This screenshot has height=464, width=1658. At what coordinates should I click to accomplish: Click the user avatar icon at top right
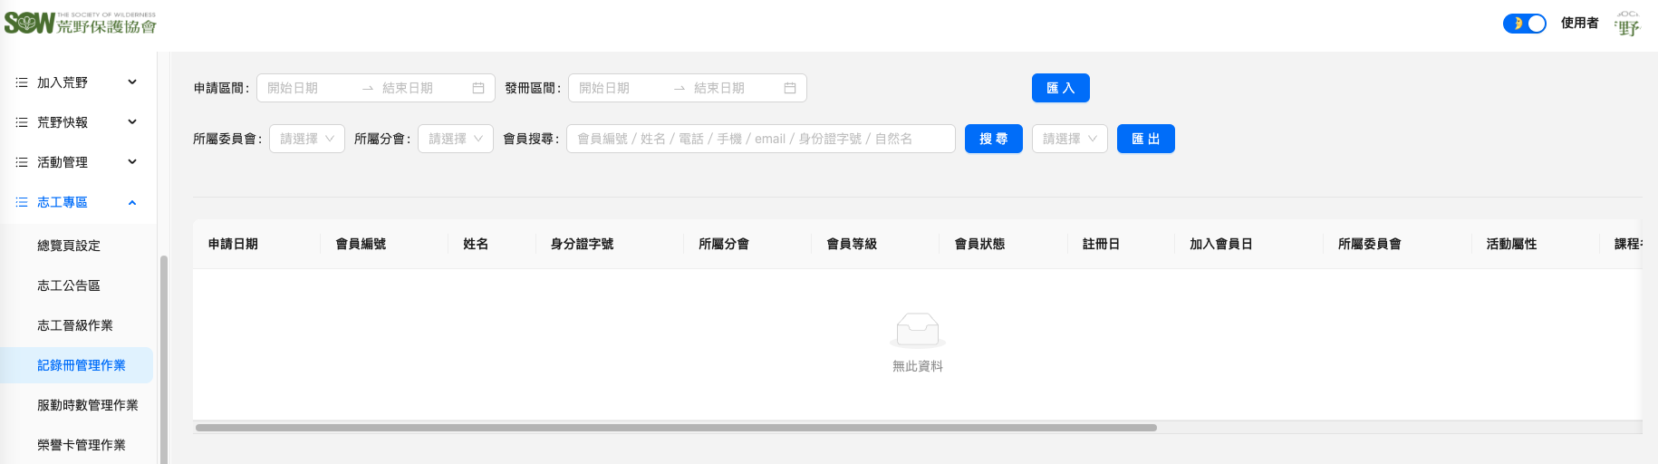click(1627, 24)
